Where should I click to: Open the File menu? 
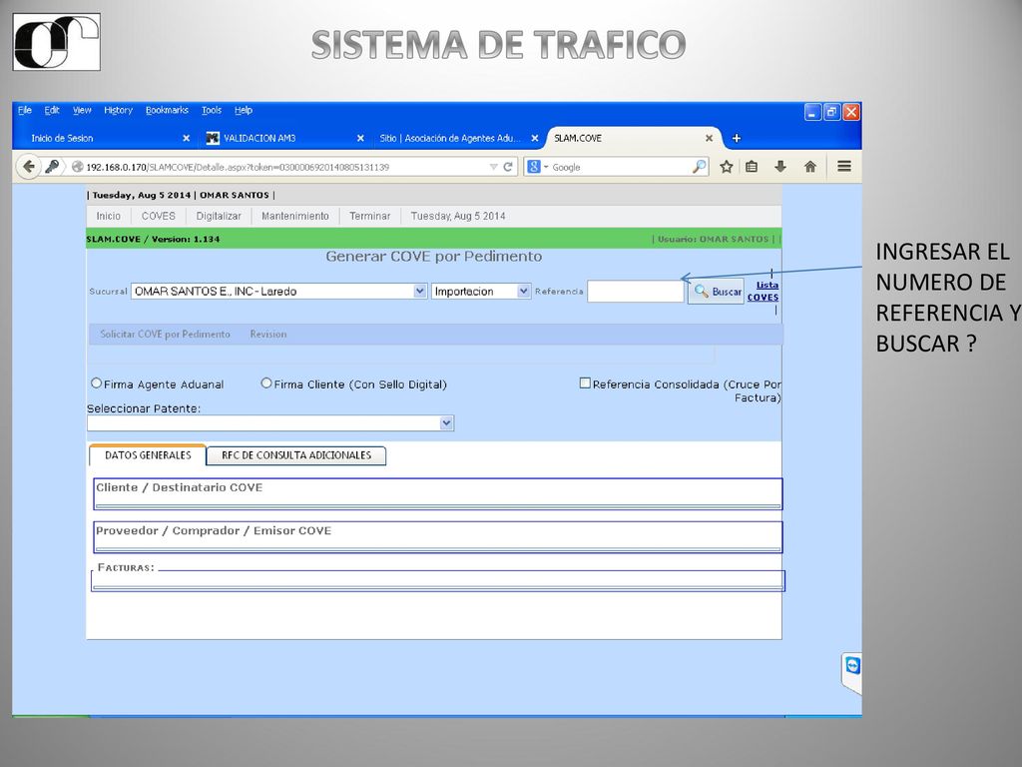pyautogui.click(x=25, y=110)
